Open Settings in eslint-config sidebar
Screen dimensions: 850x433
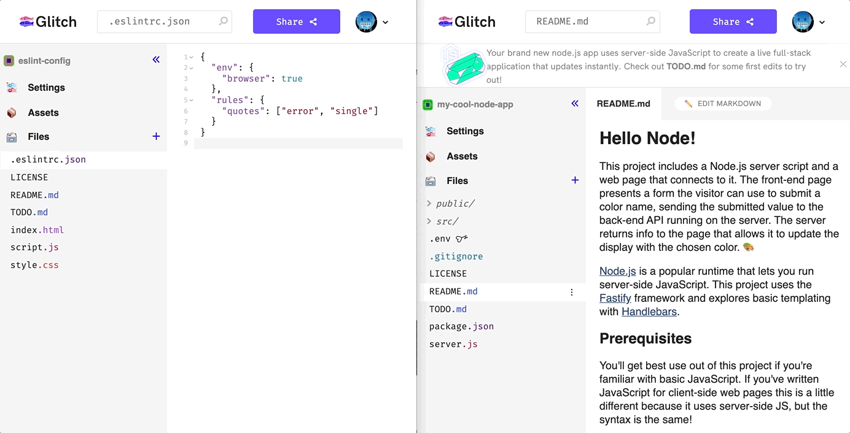(46, 88)
